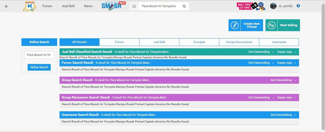Click the search magnifier icon
Viewport: 325px width, 132px height.
[x=184, y=6]
